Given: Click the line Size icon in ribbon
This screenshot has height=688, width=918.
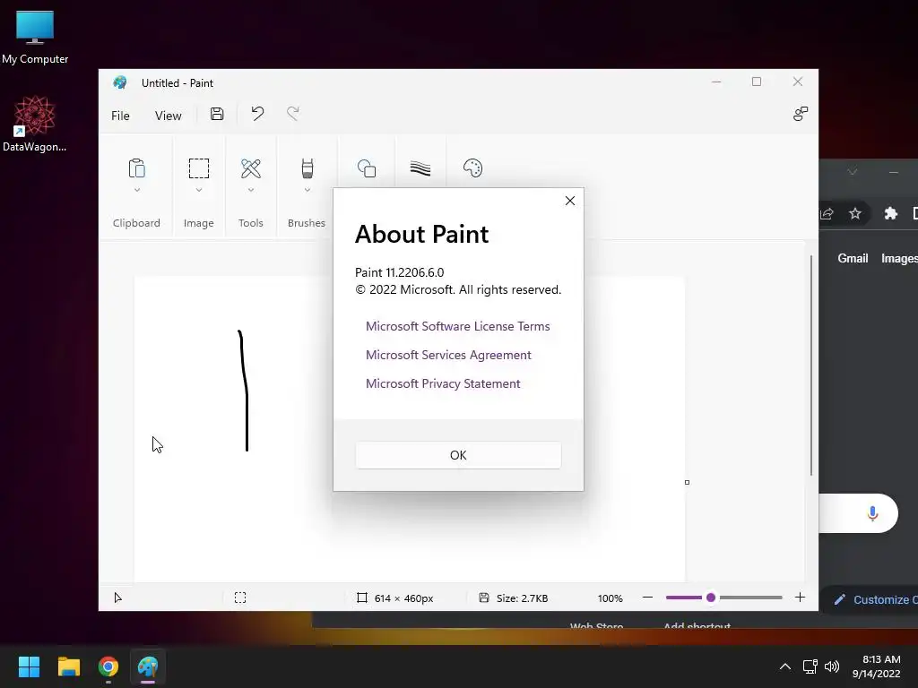Looking at the screenshot, I should [x=420, y=168].
